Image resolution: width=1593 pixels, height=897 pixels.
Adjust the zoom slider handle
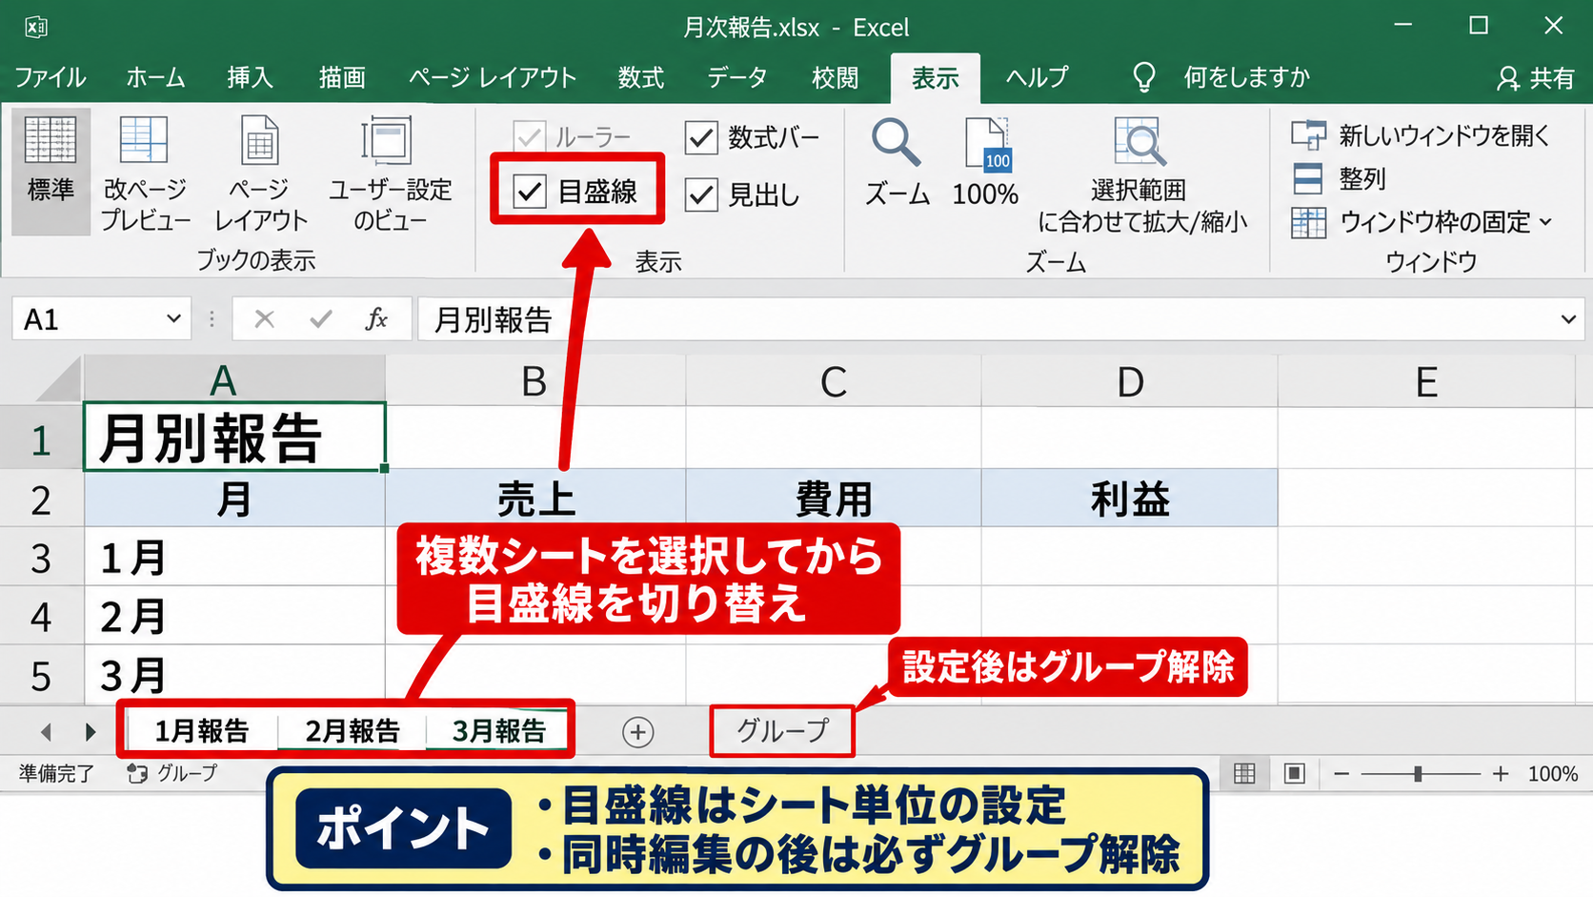pyautogui.click(x=1418, y=774)
